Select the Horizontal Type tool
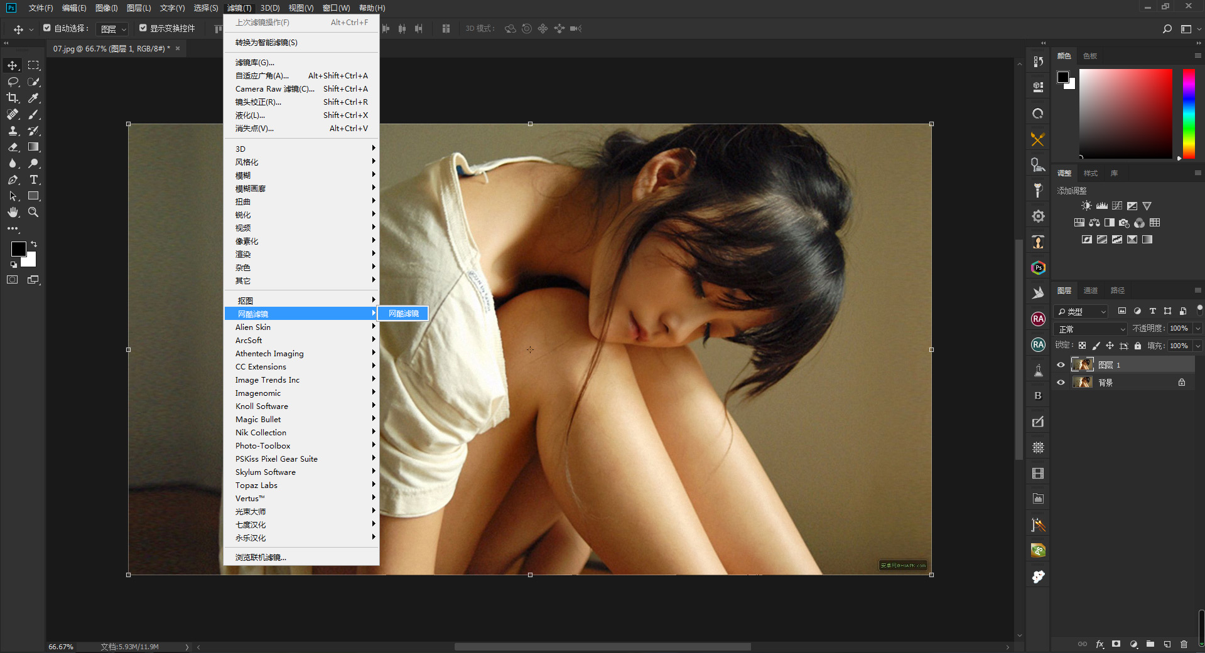1205x653 pixels. tap(34, 179)
